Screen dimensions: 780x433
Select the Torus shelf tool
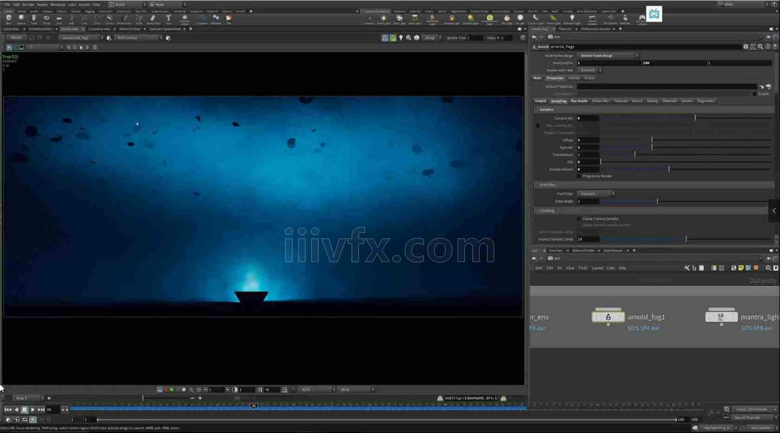pyautogui.click(x=46, y=19)
